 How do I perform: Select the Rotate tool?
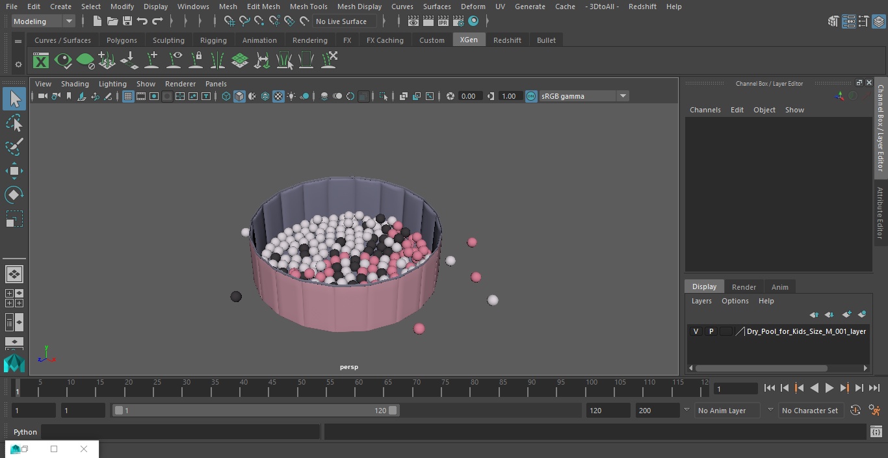(x=14, y=195)
